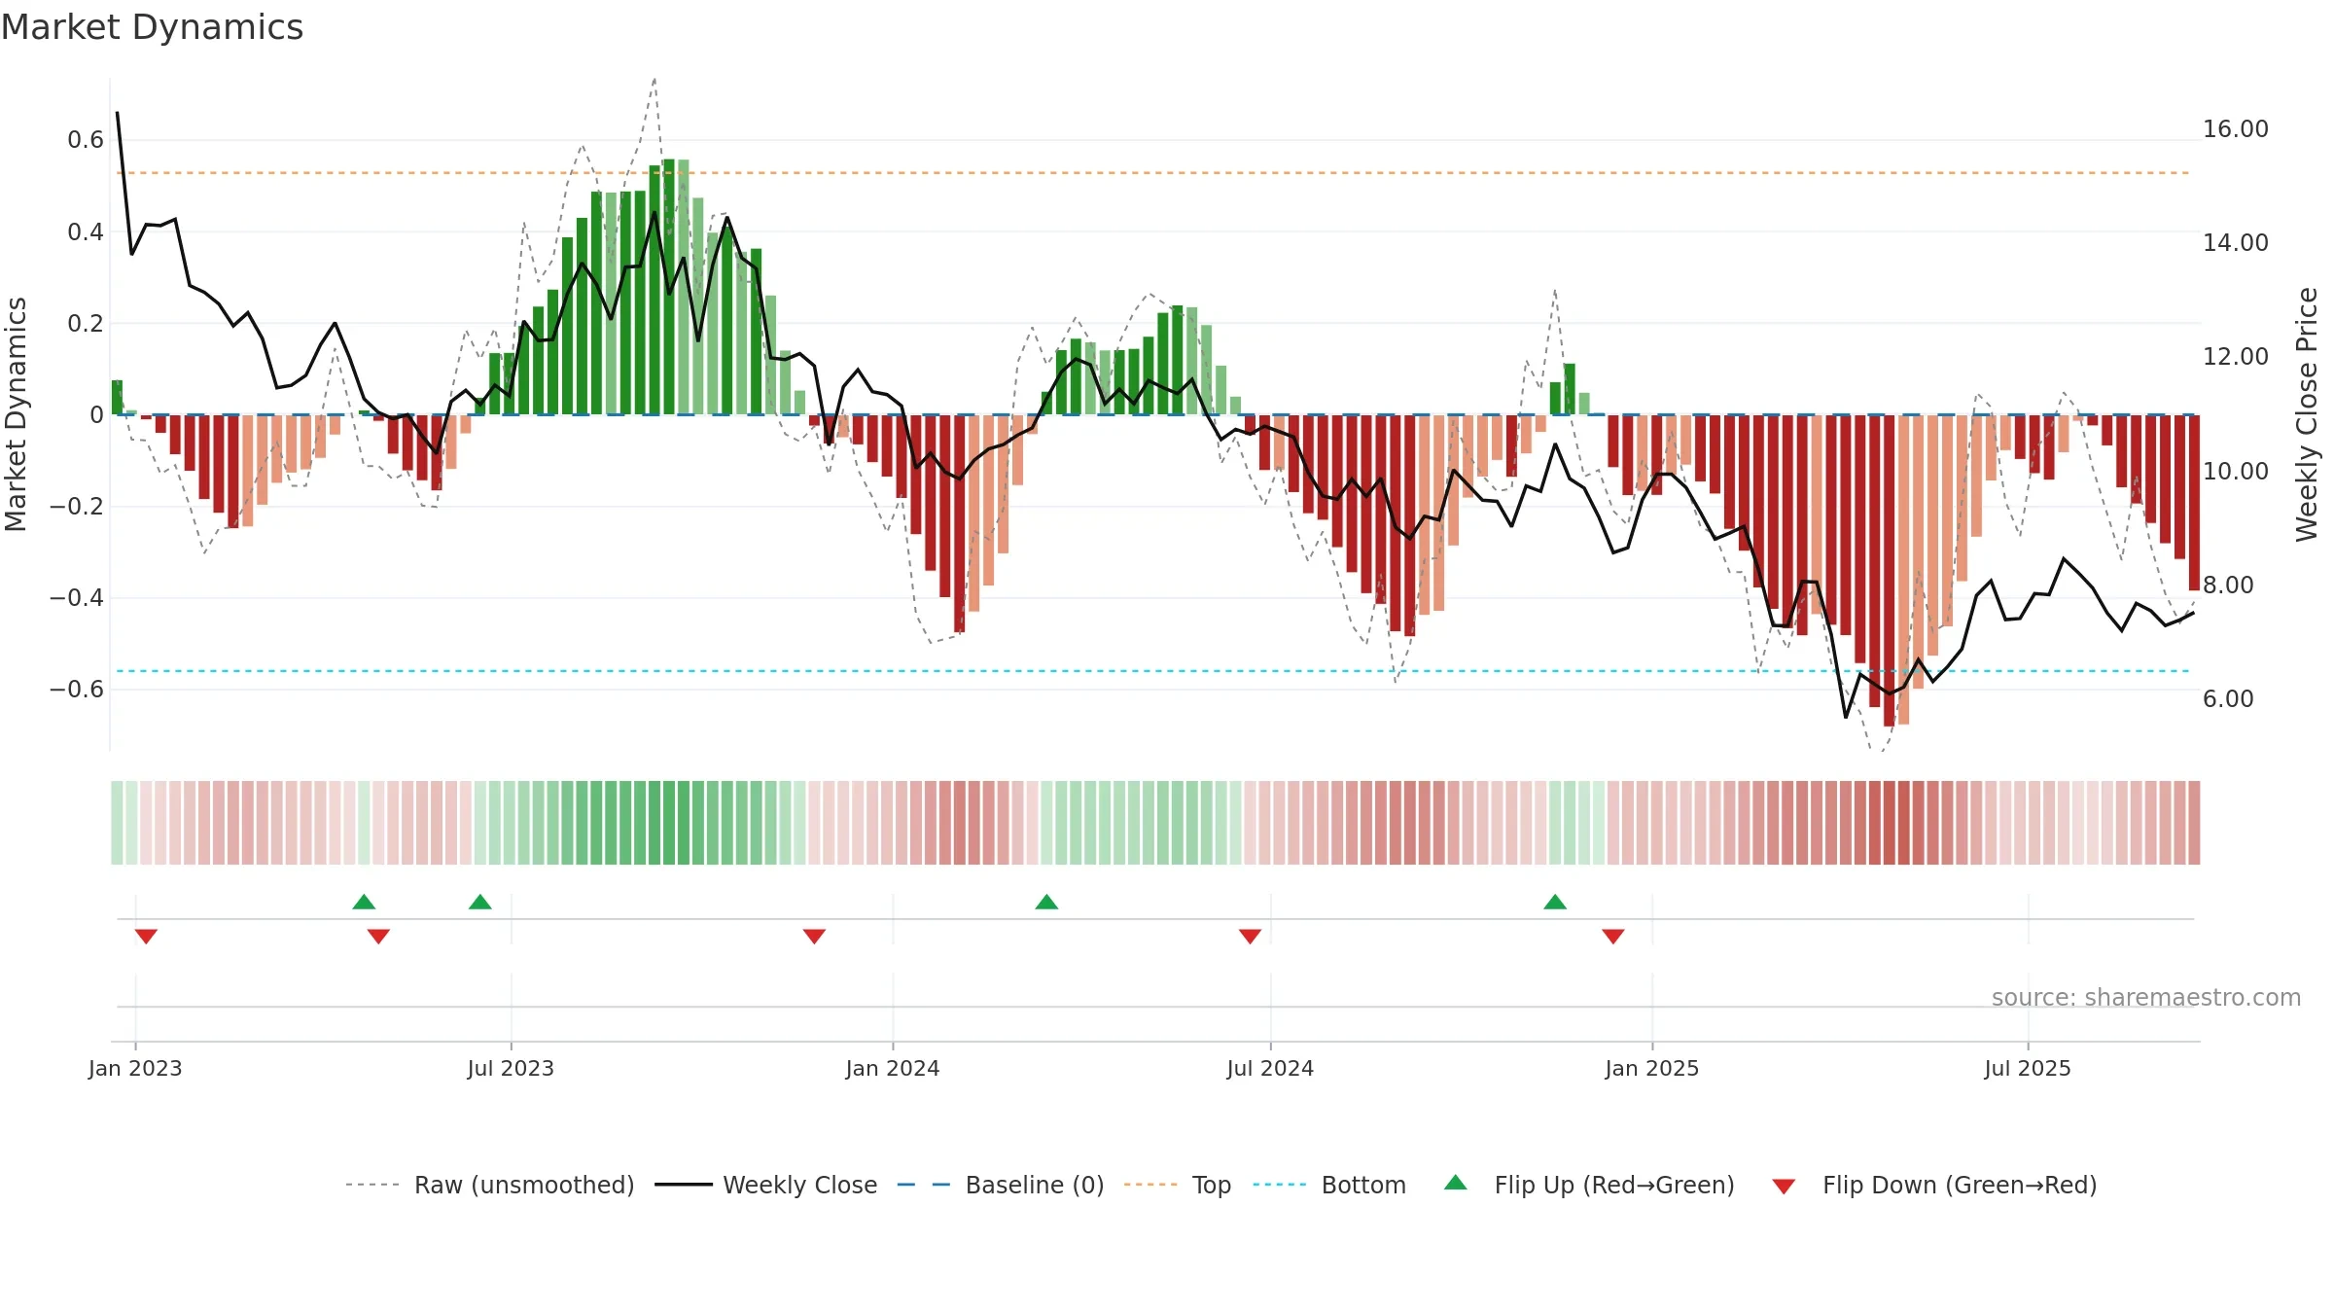Click the red flip-down marker before Jul 2024
This screenshot has width=2334, height=1313.
click(x=1250, y=937)
